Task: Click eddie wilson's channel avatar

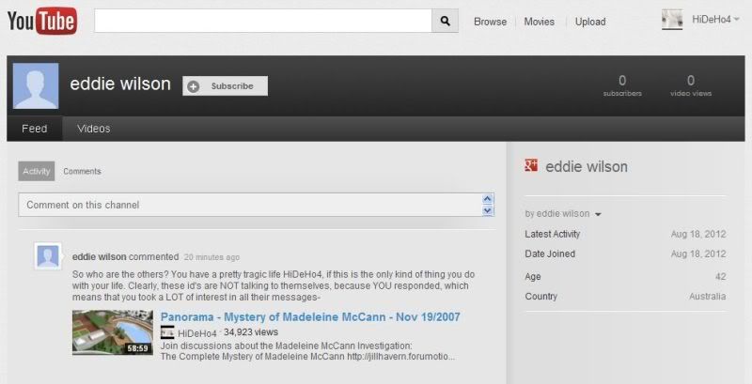Action: (x=36, y=85)
